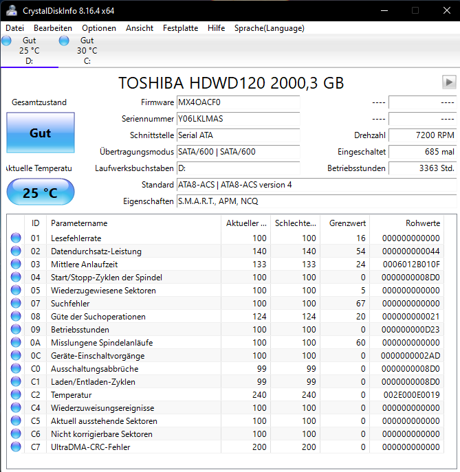460x472 pixels.
Task: Click status orb for Lesefehlerrate row
Action: (x=16, y=238)
